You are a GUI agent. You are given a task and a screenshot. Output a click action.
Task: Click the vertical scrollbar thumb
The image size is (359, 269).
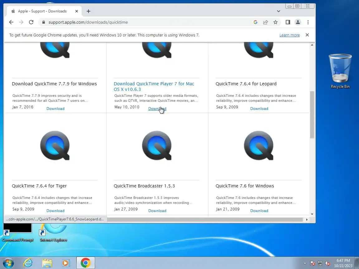pyautogui.click(x=312, y=114)
